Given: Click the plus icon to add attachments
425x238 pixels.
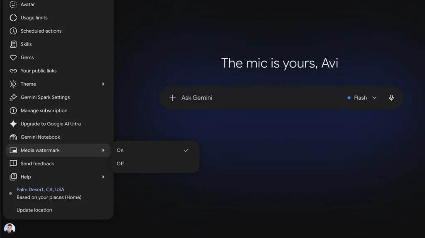Looking at the screenshot, I should 172,98.
